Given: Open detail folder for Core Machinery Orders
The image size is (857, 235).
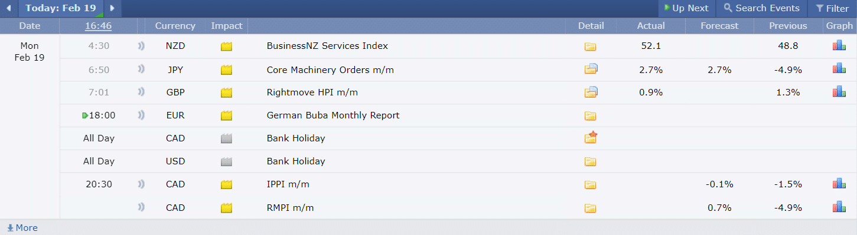Looking at the screenshot, I should click(591, 69).
